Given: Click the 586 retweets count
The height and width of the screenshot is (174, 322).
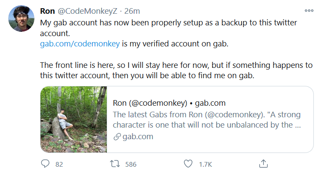Looking at the screenshot, I should click(131, 165).
